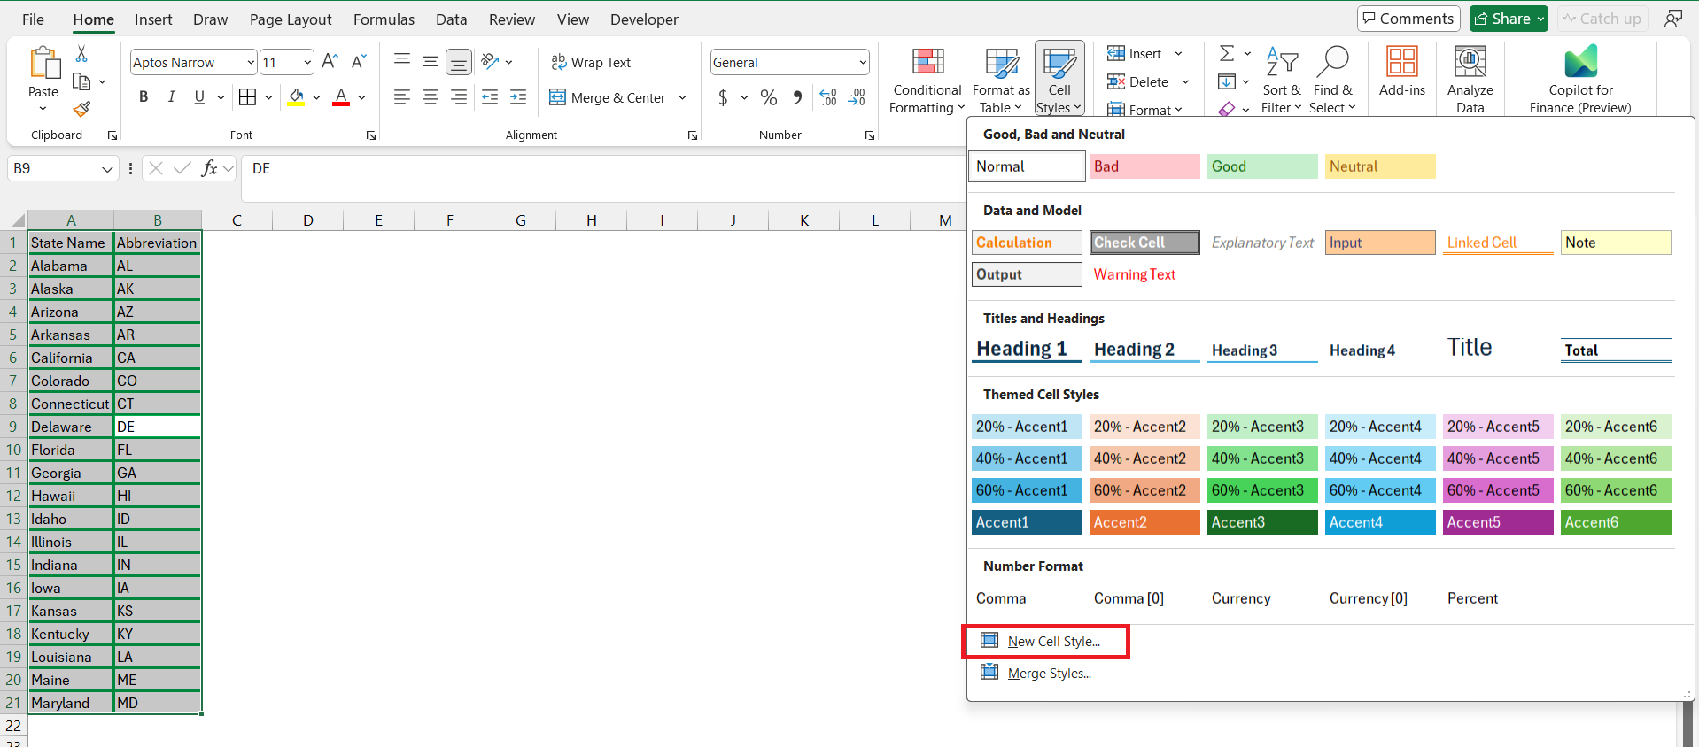1699x747 pixels.
Task: Increase font size with larger A icon
Action: (330, 61)
